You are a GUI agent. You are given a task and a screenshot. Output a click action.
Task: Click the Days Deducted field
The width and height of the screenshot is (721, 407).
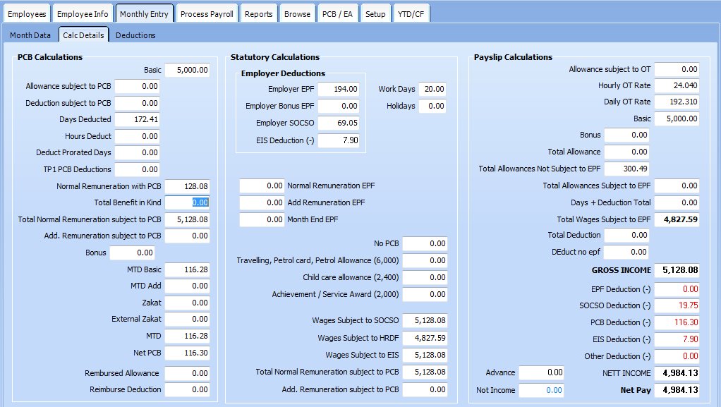pyautogui.click(x=137, y=120)
